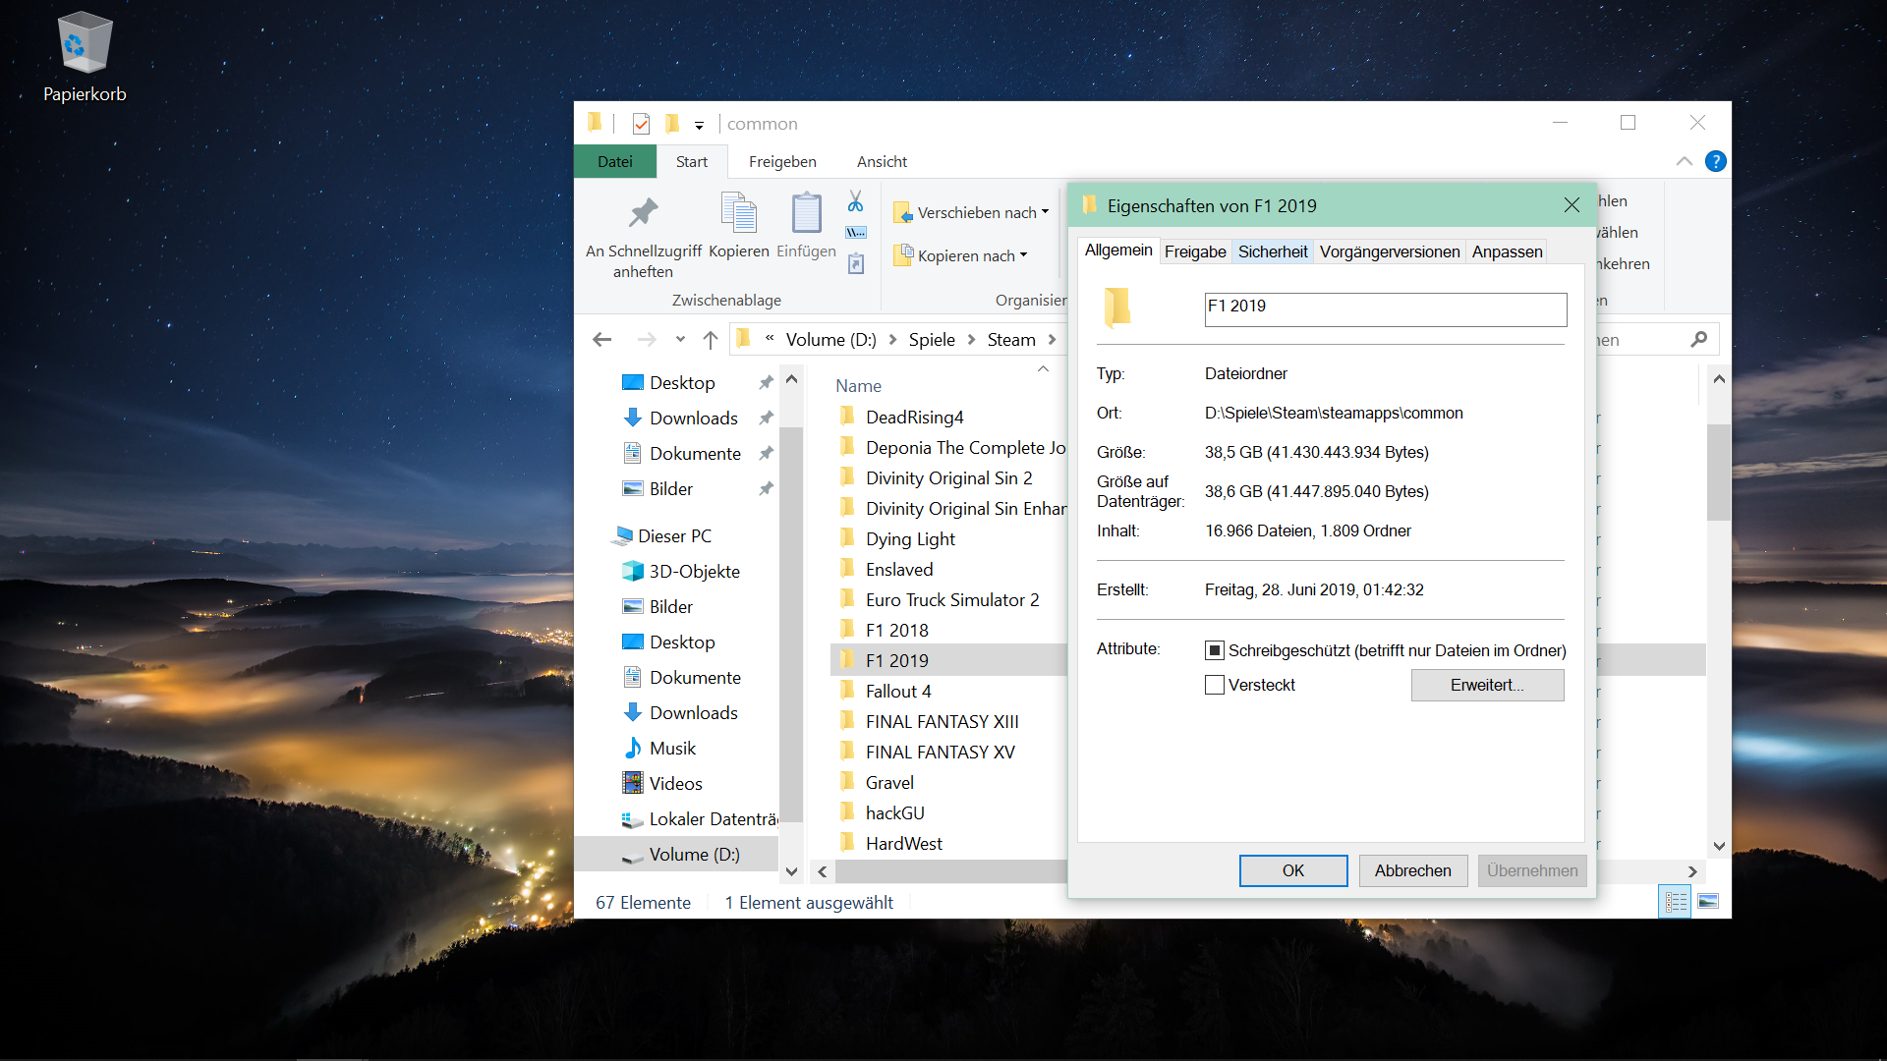Image resolution: width=1887 pixels, height=1061 pixels.
Task: Switch to Details view icon in status bar
Action: (x=1676, y=901)
